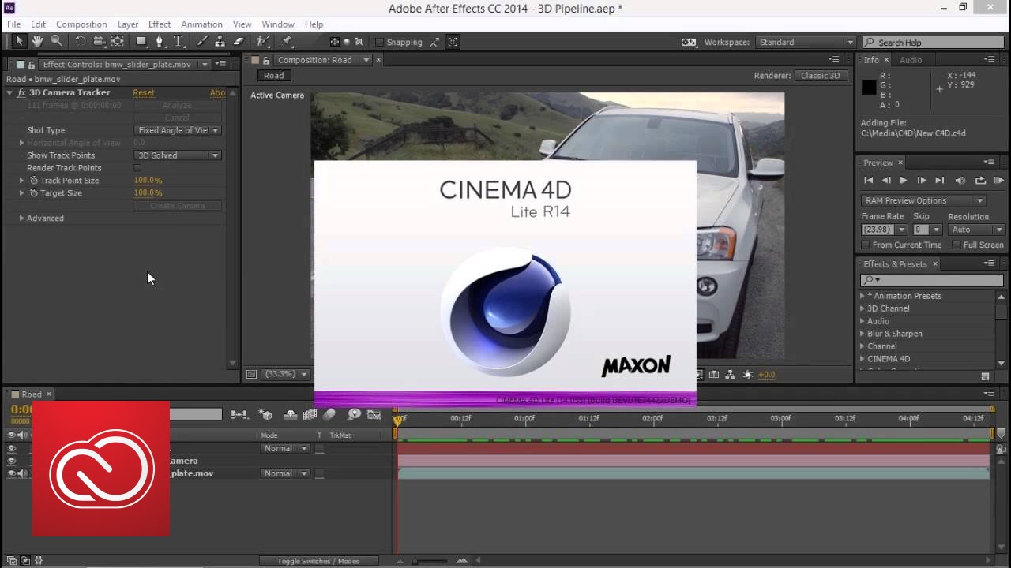This screenshot has height=568, width=1011.
Task: Open the Classic 3D renderer settings
Action: pos(821,76)
